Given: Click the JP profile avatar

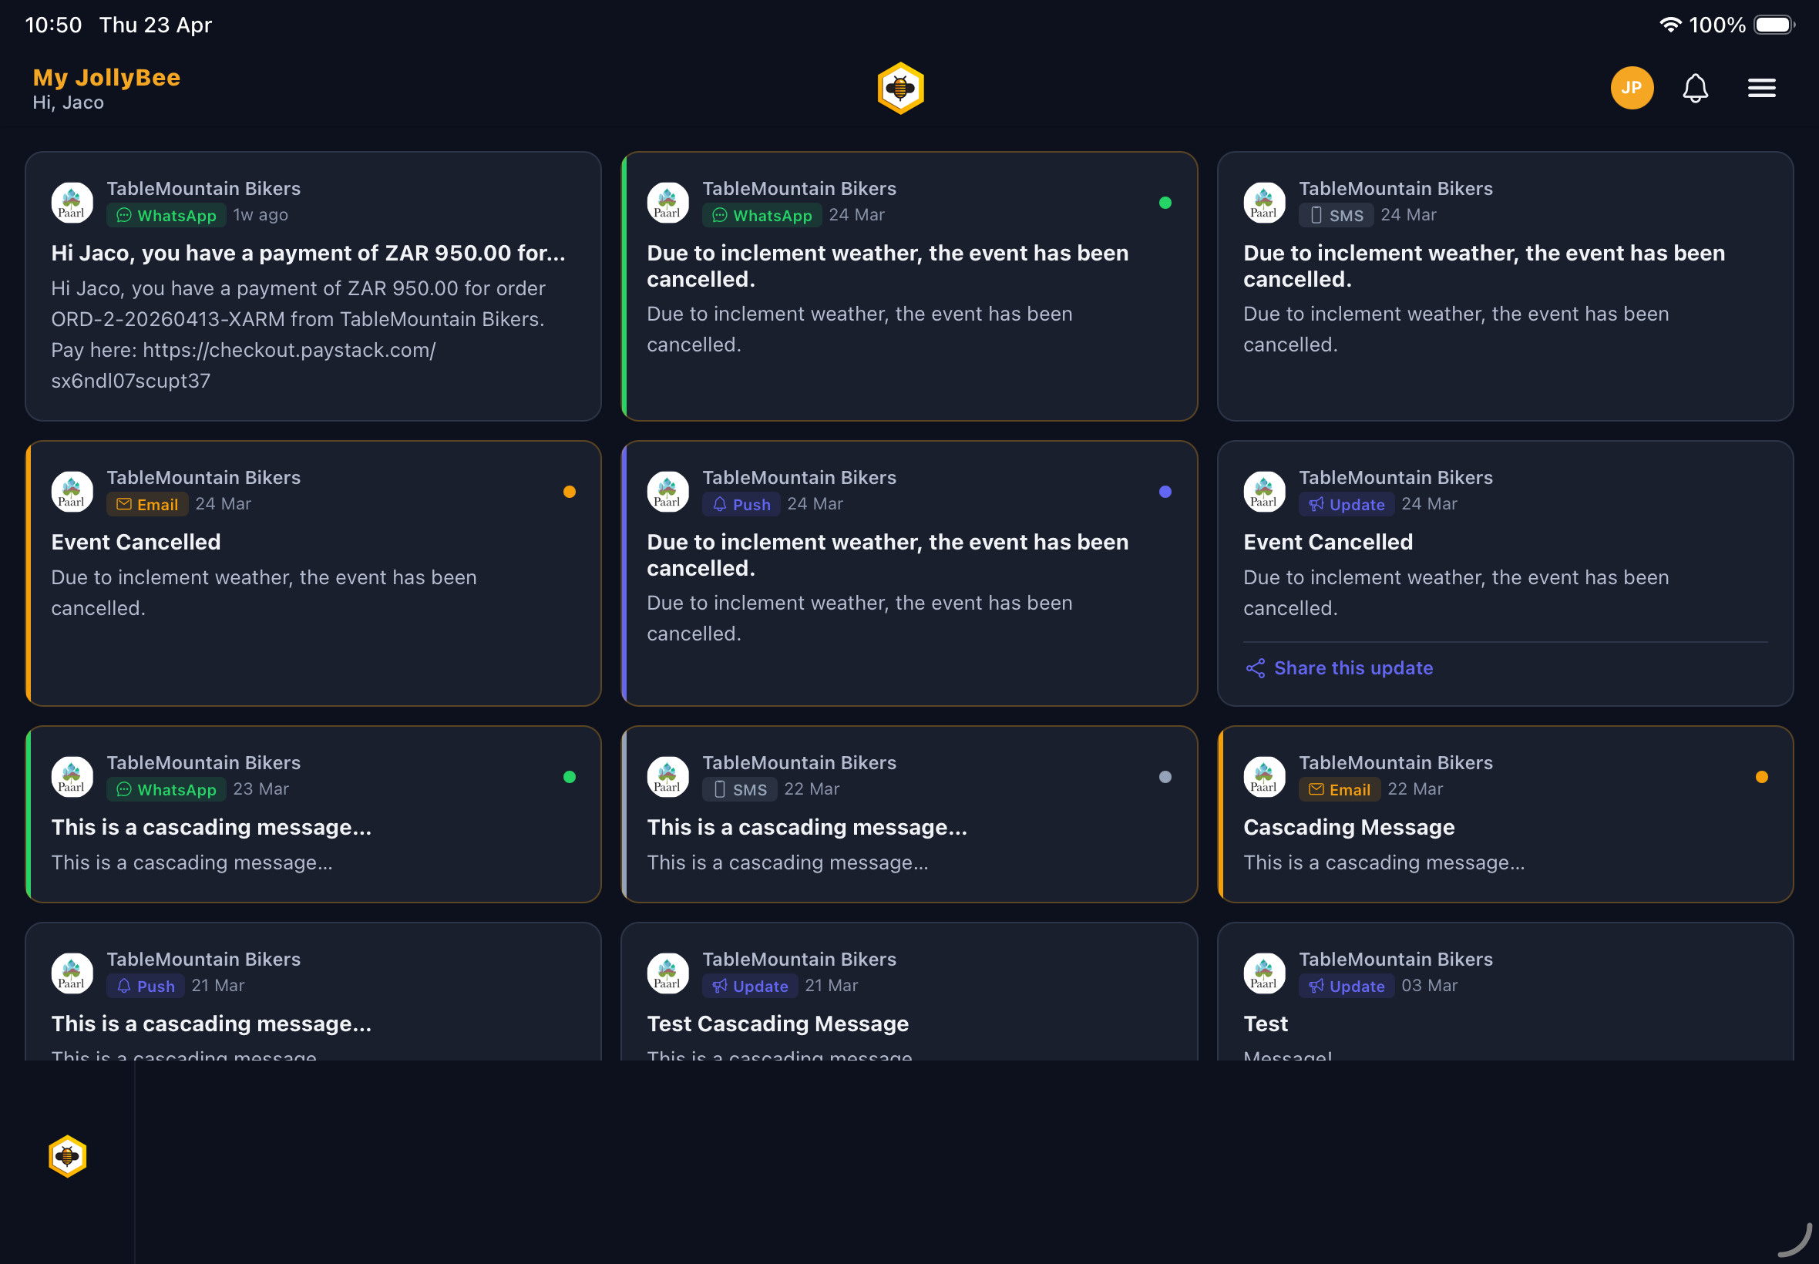Looking at the screenshot, I should pyautogui.click(x=1631, y=88).
